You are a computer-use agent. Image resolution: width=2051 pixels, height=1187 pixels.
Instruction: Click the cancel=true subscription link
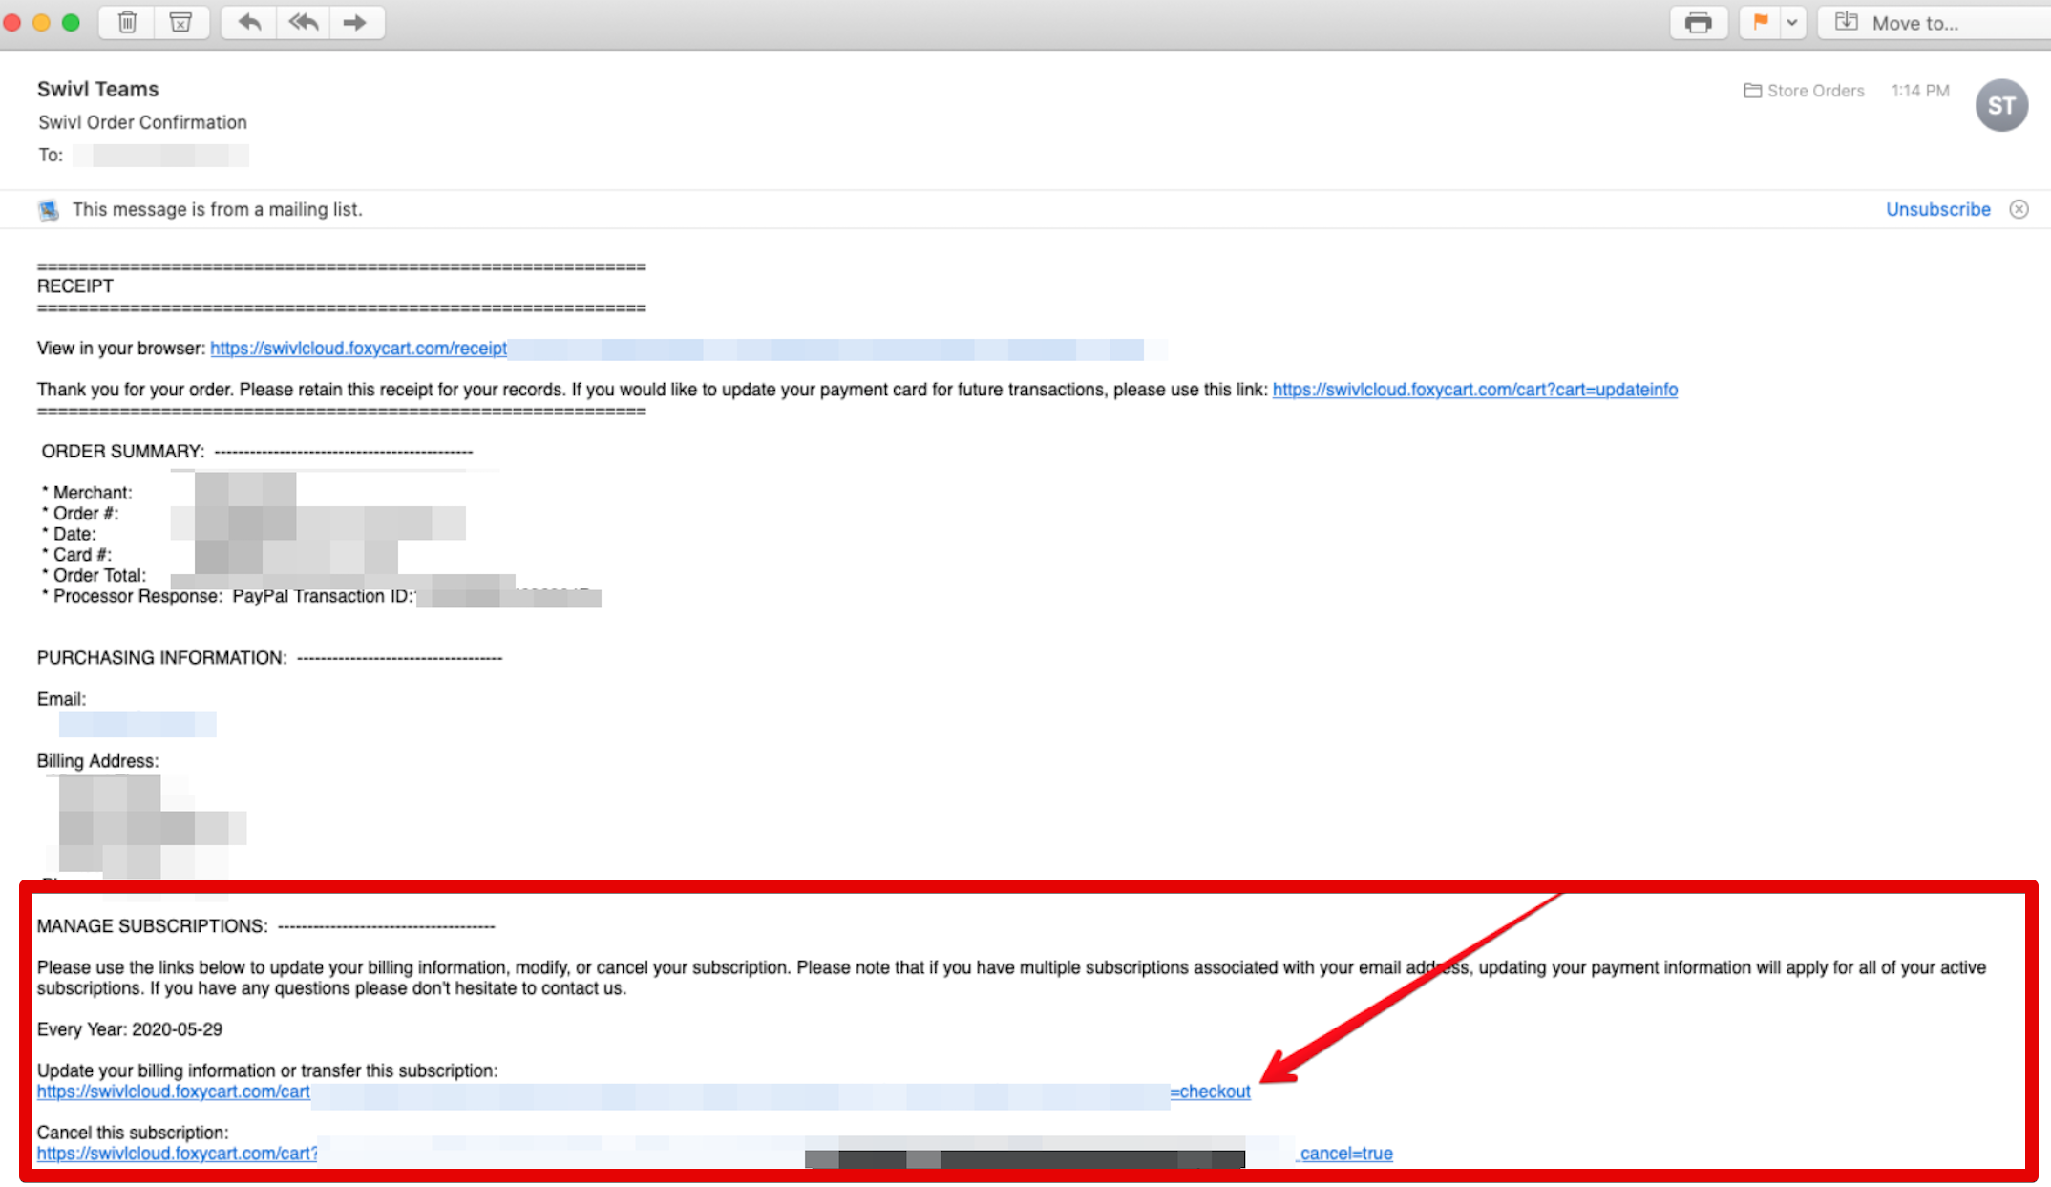tap(1345, 1154)
